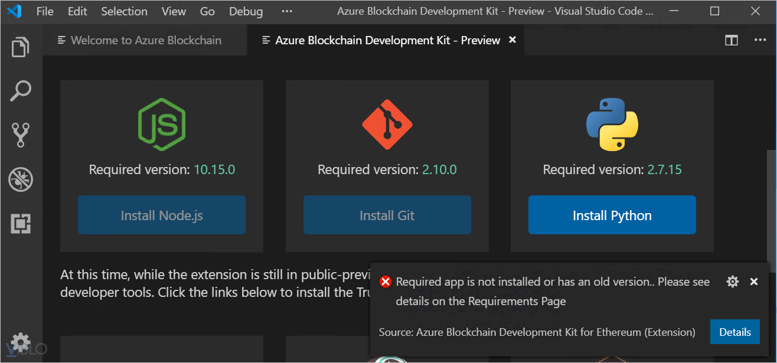Dismiss the error notification

(x=754, y=282)
